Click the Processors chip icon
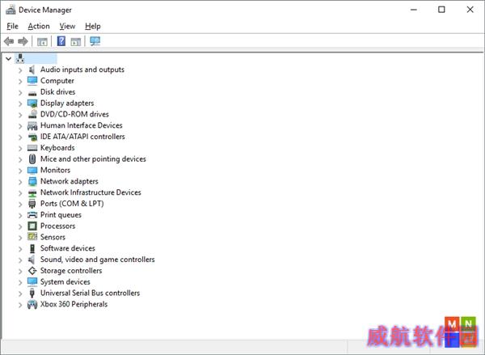This screenshot has height=355, width=485. pos(32,226)
